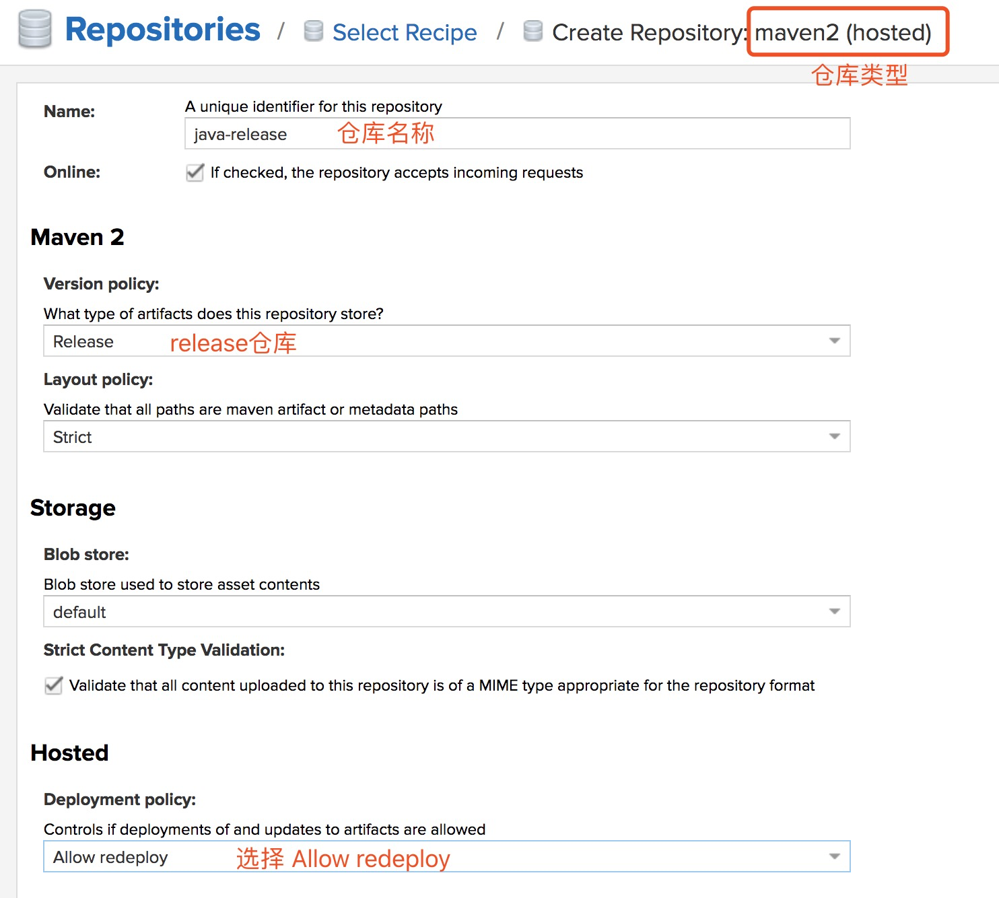Click the Create Repository breadcrumb icon

click(532, 31)
